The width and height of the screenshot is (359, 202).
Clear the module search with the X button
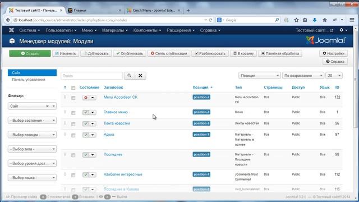click(140, 76)
